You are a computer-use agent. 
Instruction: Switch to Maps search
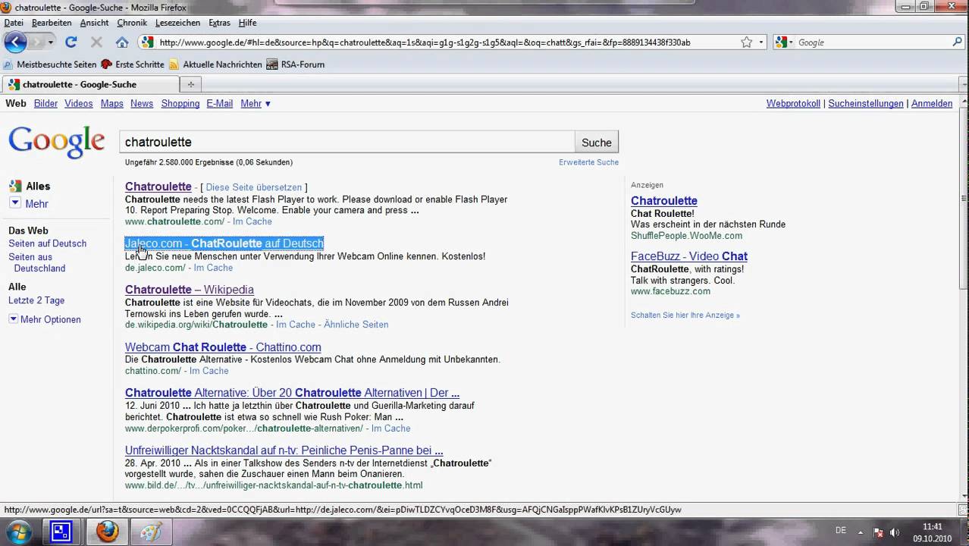[x=111, y=103]
